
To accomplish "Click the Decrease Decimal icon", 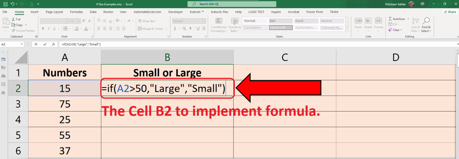I will click(x=203, y=29).
